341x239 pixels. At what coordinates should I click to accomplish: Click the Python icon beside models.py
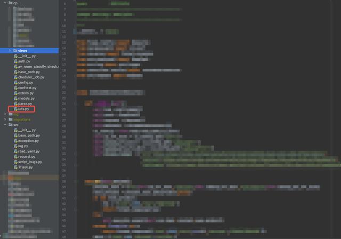pos(15,98)
